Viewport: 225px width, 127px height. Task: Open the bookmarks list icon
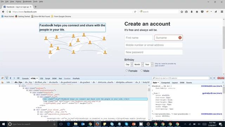click(x=186, y=12)
